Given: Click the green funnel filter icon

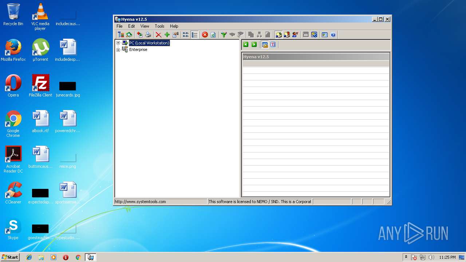Looking at the screenshot, I should [x=224, y=35].
